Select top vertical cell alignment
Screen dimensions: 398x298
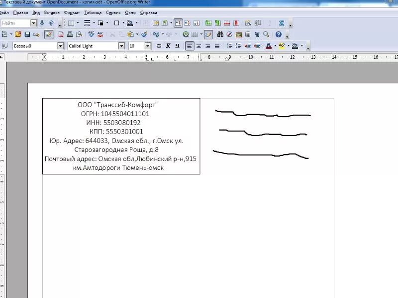click(178, 23)
